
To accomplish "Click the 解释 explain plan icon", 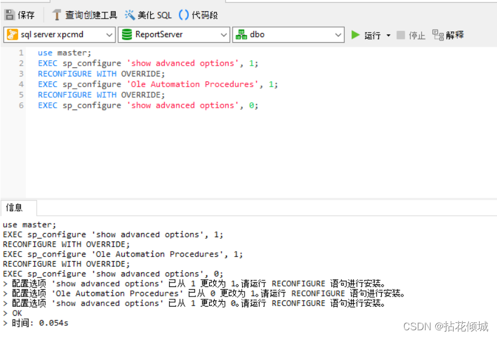I will [438, 34].
